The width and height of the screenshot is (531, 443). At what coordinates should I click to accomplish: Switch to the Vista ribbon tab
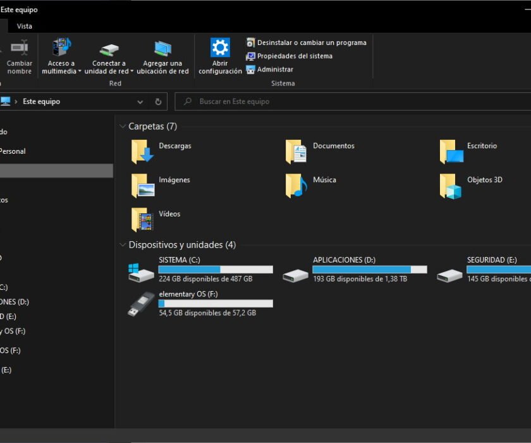25,26
